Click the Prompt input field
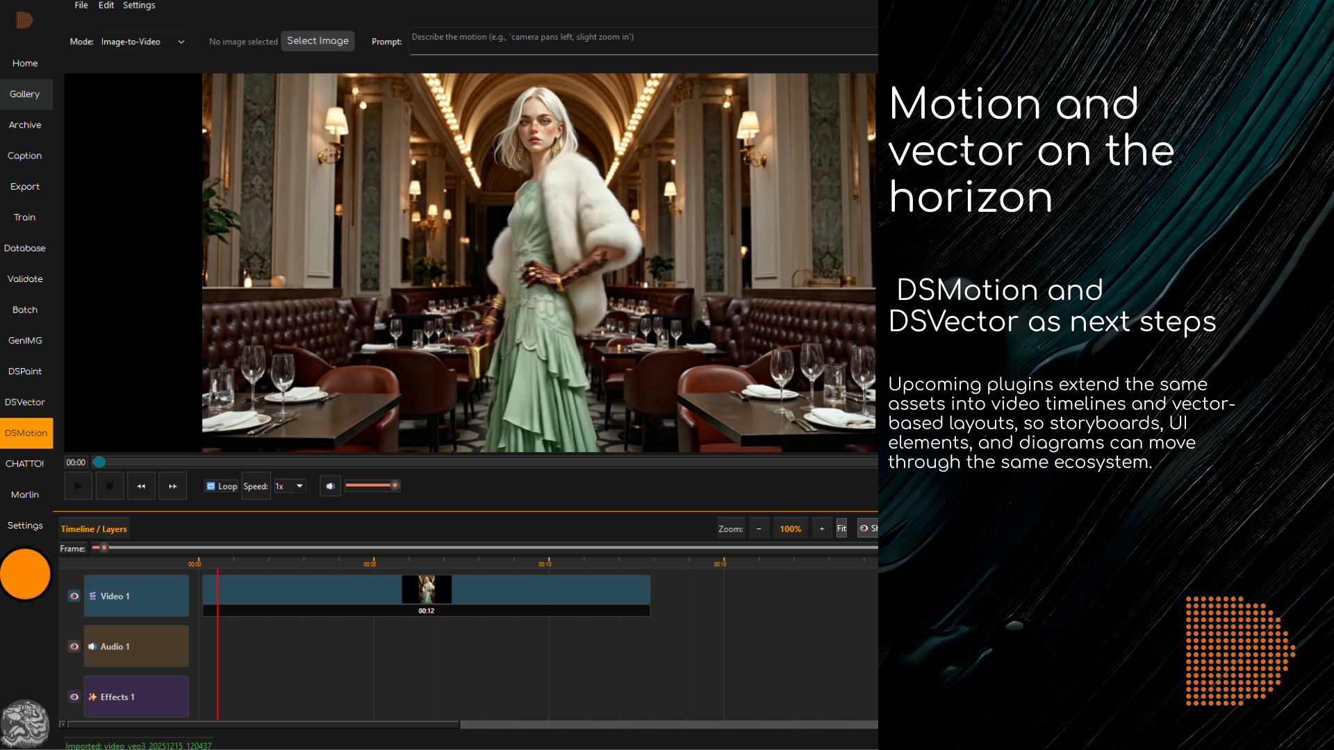 [x=625, y=40]
